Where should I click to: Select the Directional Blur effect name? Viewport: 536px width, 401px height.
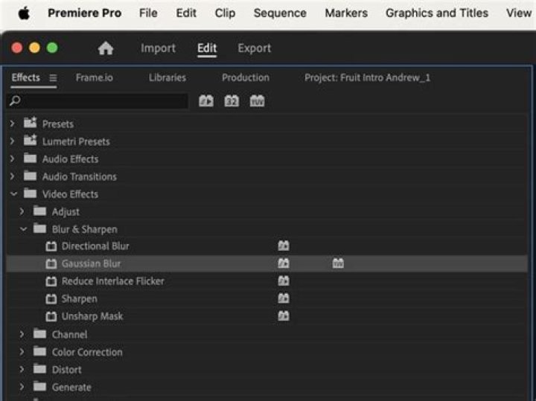point(95,246)
